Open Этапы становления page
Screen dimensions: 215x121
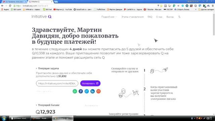coord(132,17)
